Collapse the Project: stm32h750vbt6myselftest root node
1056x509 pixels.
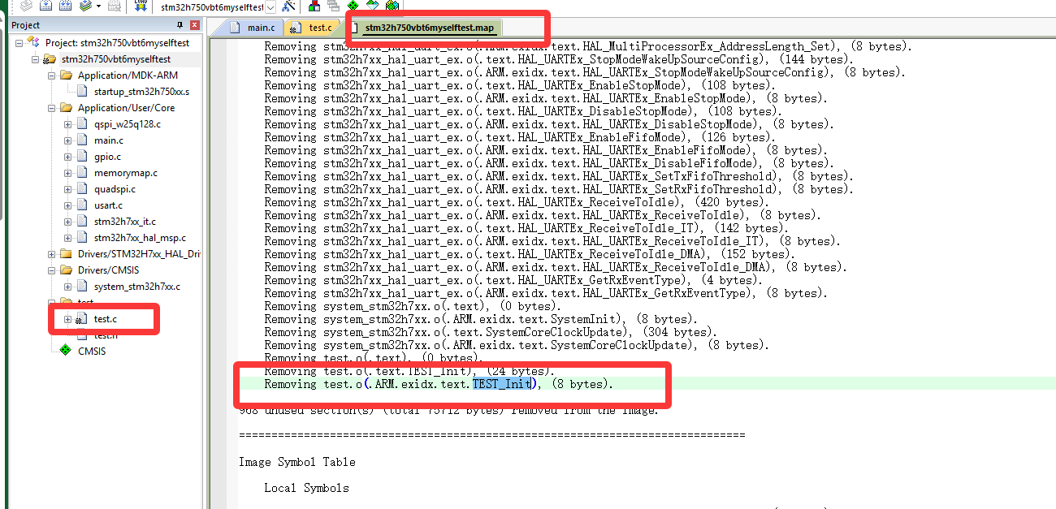(x=19, y=42)
